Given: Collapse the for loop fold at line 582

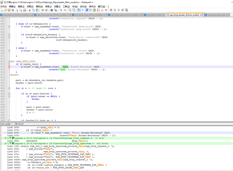Looking at the screenshot, I should 9,88.
